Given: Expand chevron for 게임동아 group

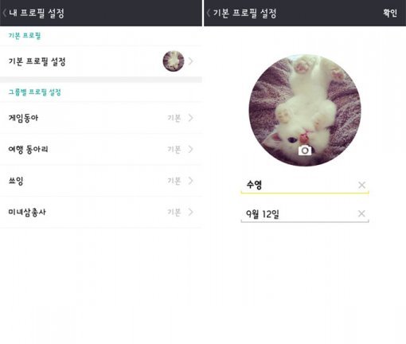Looking at the screenshot, I should coord(190,118).
